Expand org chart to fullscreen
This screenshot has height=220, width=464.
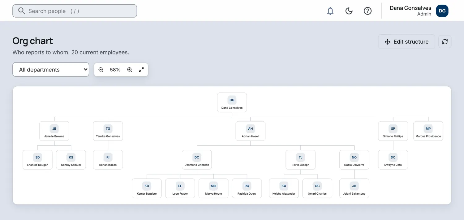[141, 70]
